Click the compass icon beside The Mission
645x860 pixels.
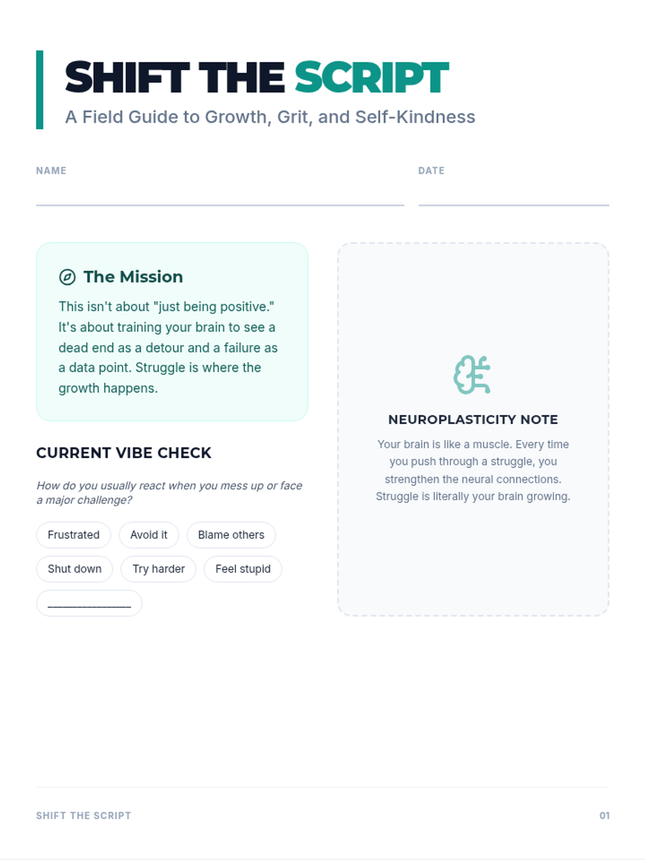click(67, 277)
